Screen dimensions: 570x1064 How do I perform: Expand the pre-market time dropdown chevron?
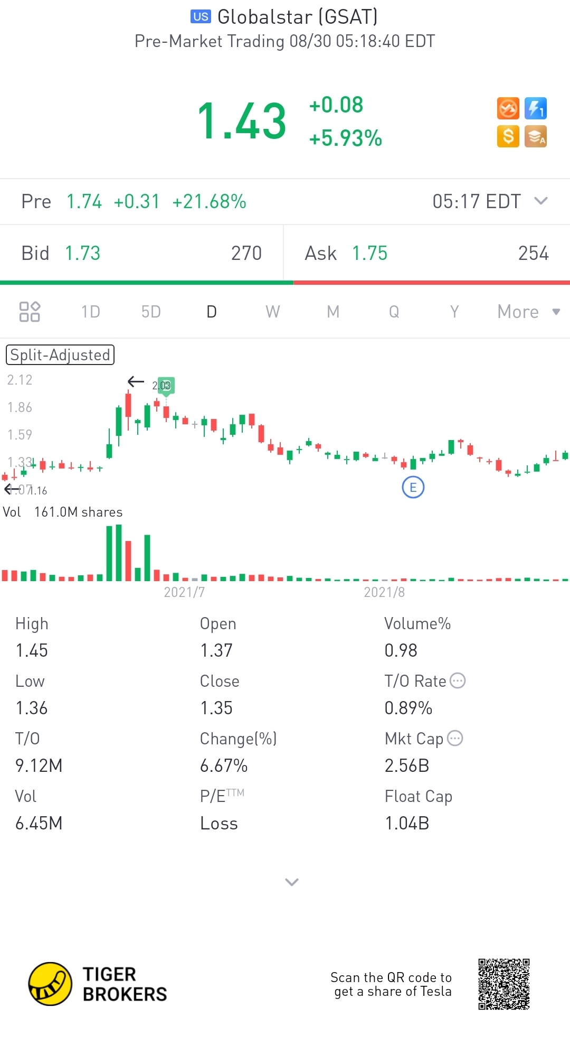(541, 201)
